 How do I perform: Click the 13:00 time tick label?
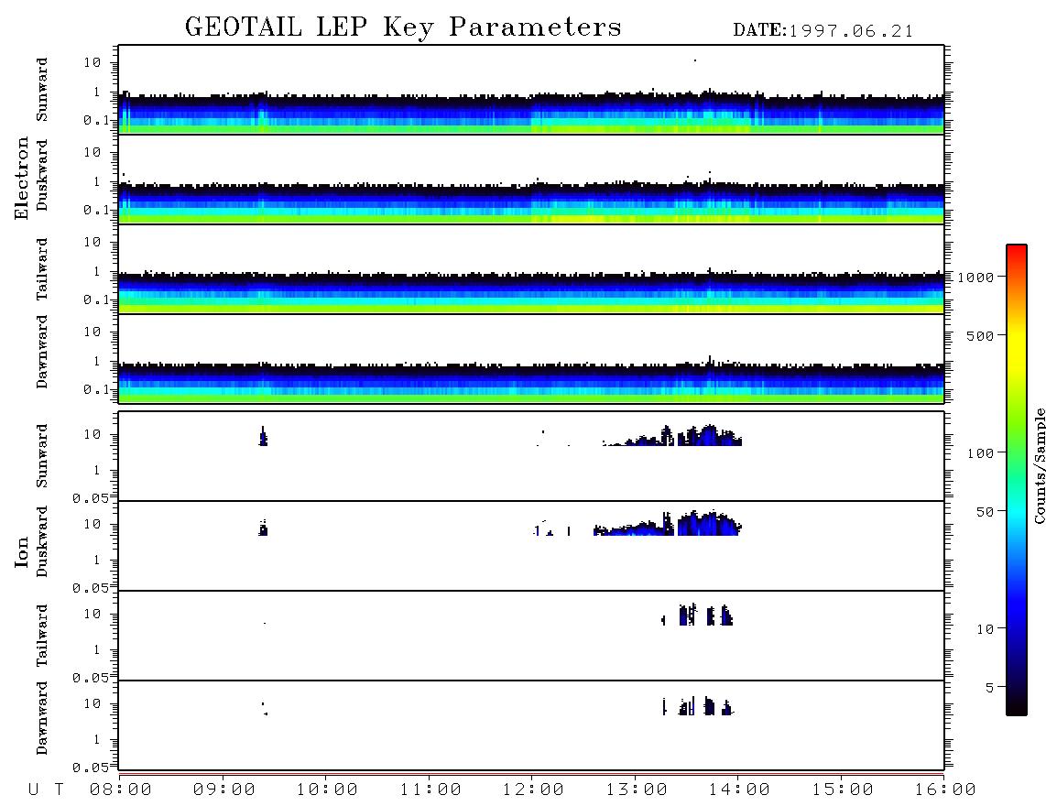pos(637,790)
